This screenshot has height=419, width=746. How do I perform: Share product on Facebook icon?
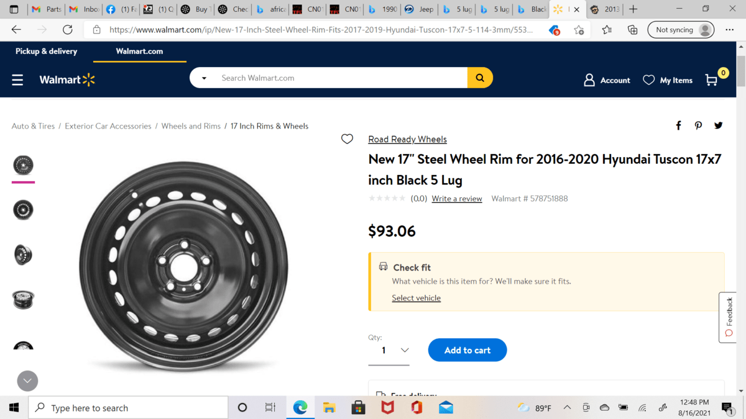[678, 125]
